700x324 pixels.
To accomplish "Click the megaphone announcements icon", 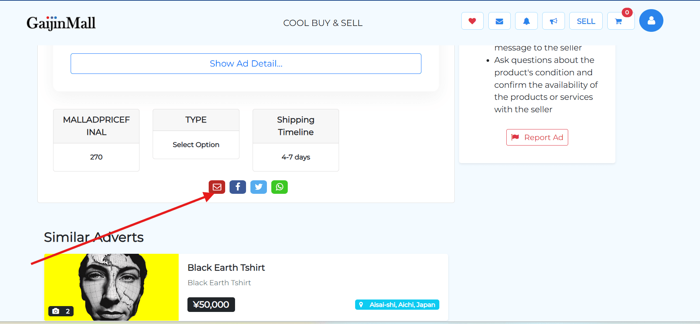I will click(553, 21).
